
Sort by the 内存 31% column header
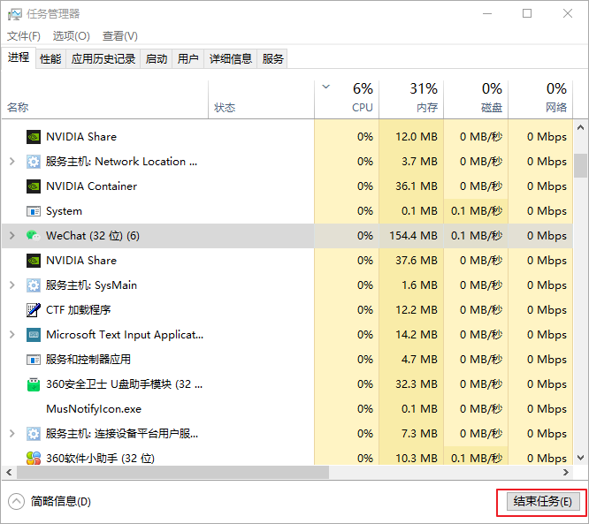[x=411, y=100]
